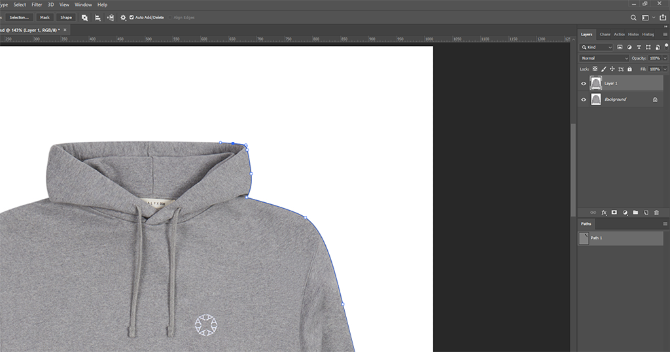Switch to the Actions tab
Image resolution: width=670 pixels, height=352 pixels.
tap(619, 34)
